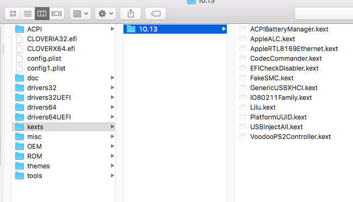Expand the drivers32 folder arrow
This screenshot has height=202, width=353.
pos(113,87)
